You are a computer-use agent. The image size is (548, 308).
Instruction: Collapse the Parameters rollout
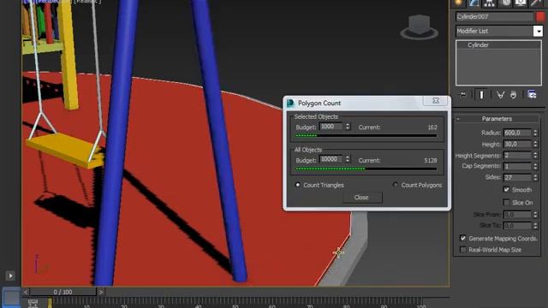[x=497, y=119]
